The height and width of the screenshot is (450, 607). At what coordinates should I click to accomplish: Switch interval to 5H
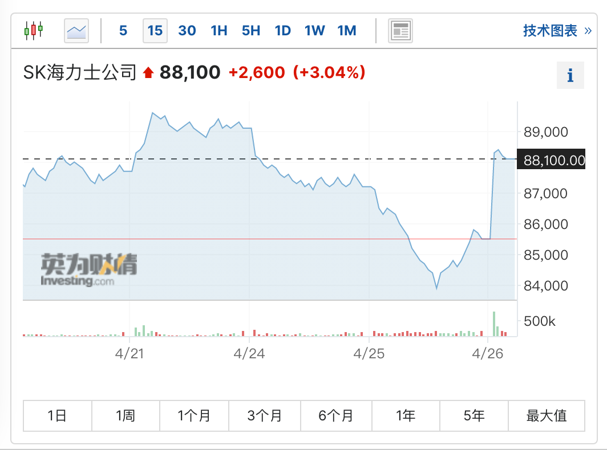(x=251, y=30)
